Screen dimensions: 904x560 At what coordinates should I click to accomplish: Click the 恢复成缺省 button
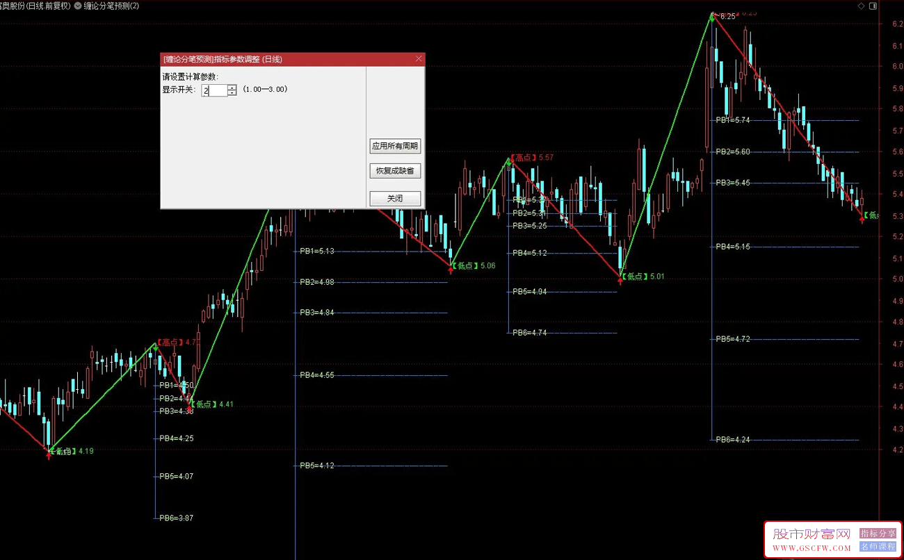tap(395, 170)
